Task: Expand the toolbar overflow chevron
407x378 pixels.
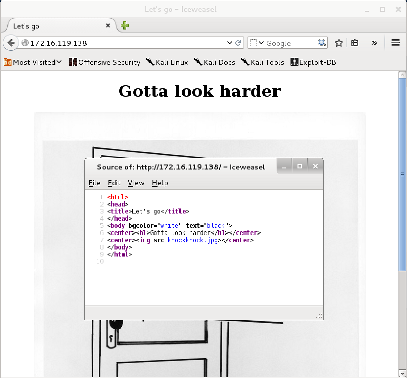Action: tap(374, 43)
